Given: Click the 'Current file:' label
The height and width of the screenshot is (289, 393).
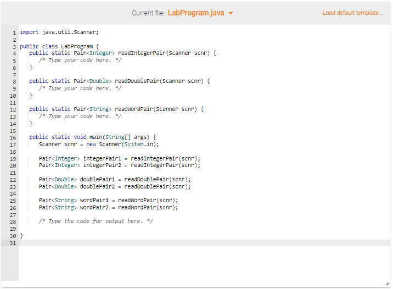Looking at the screenshot, I should (x=148, y=13).
